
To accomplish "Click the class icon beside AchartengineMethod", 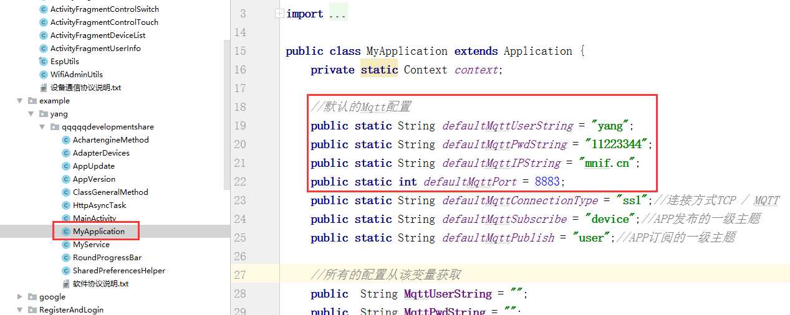I will pyautogui.click(x=66, y=140).
